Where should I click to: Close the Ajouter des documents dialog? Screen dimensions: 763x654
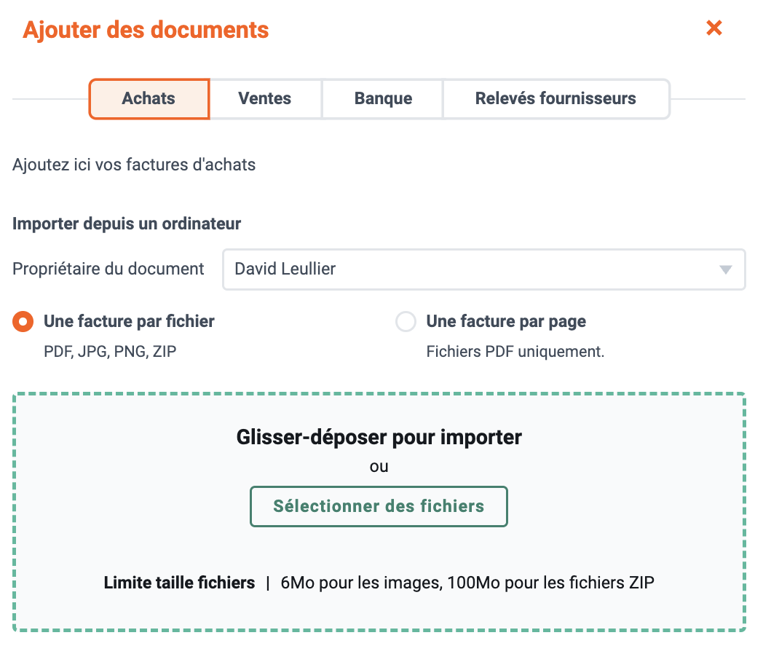(x=713, y=28)
